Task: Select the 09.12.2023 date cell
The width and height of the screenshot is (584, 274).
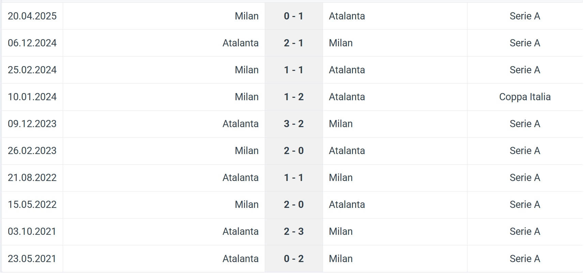Action: (32, 124)
